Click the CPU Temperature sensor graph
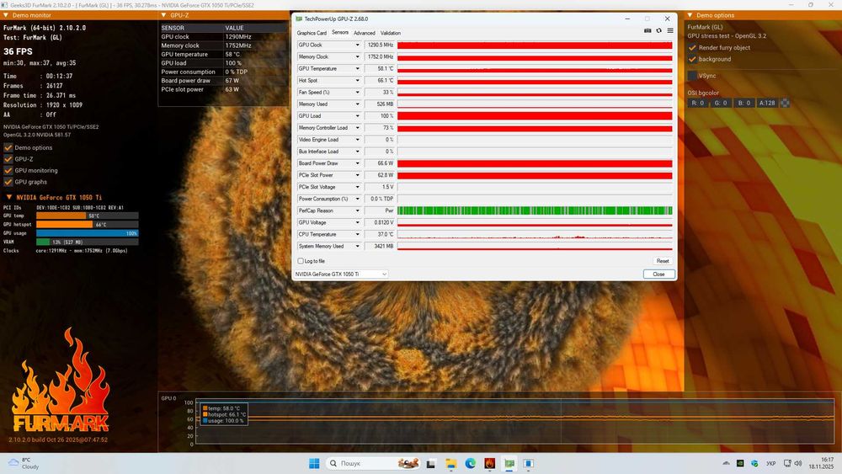This screenshot has height=474, width=842. [x=535, y=234]
